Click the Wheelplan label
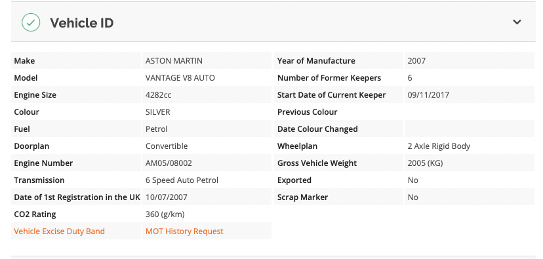Screen dimensions: 543x259 click(297, 146)
